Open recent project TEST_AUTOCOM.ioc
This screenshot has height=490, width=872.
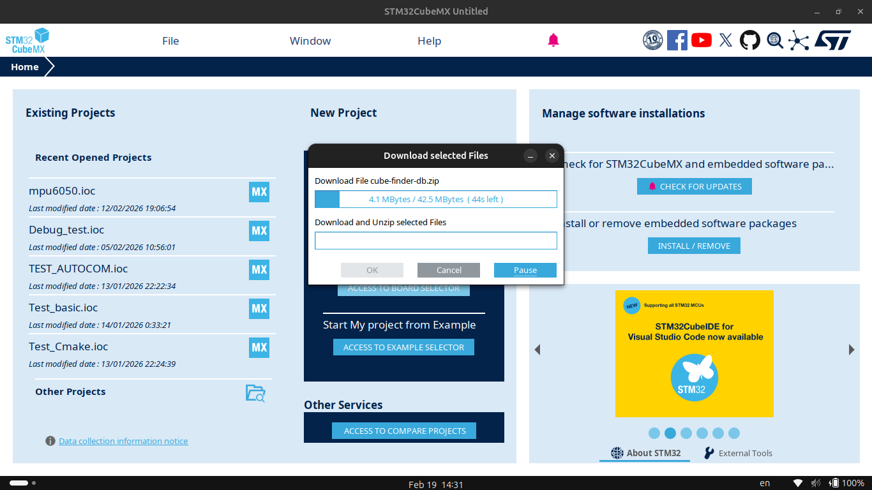(x=79, y=269)
